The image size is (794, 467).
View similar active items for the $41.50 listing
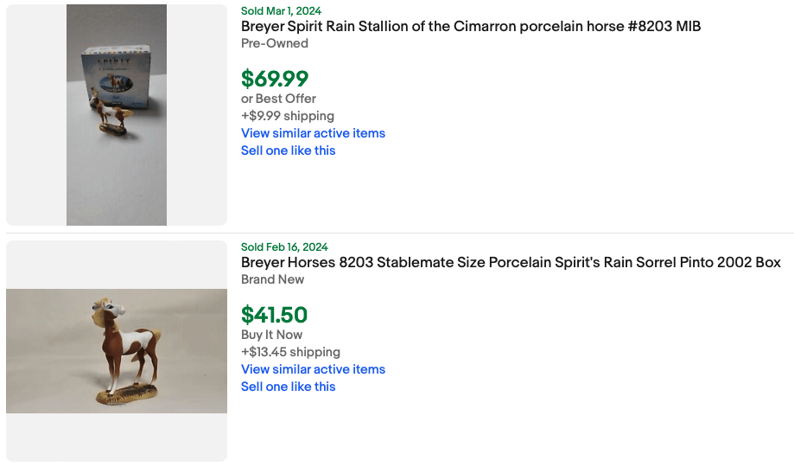point(313,369)
